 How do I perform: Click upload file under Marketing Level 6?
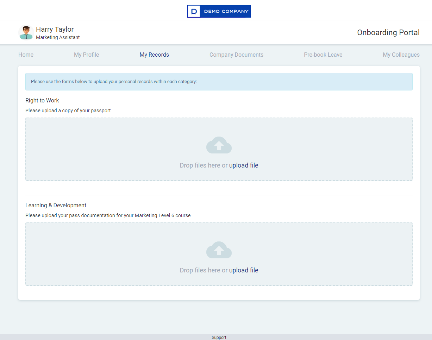coord(244,270)
